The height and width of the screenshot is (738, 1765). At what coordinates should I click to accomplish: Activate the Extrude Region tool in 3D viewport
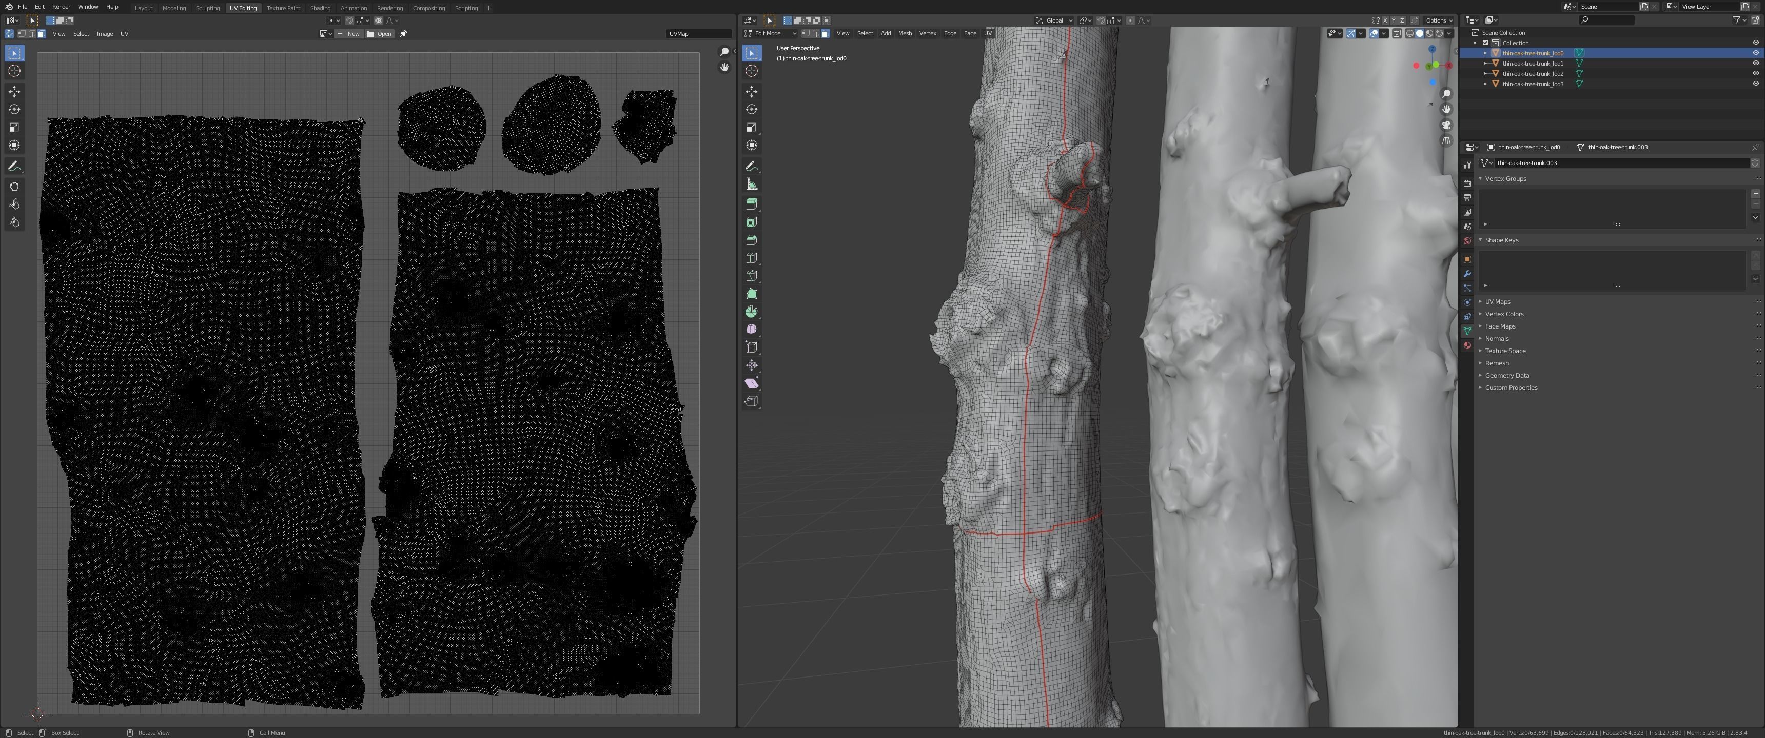click(x=752, y=204)
